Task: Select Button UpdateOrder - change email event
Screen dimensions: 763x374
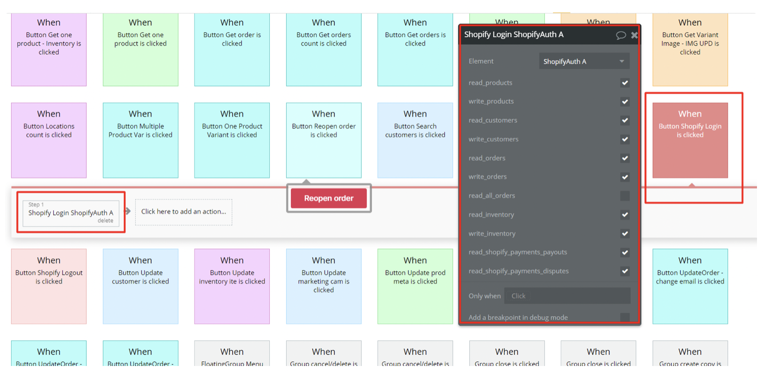Action: point(690,286)
